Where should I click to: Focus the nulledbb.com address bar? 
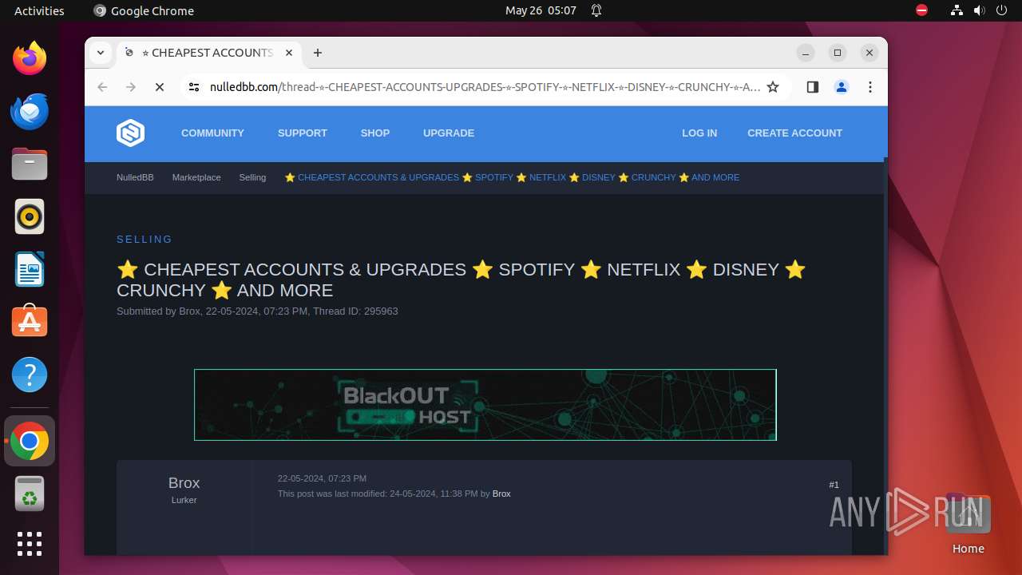(x=484, y=87)
